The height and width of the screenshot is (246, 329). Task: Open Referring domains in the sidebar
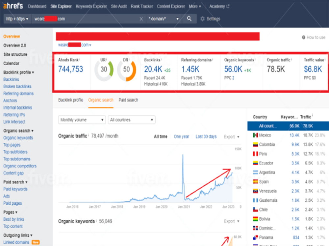click(18, 93)
